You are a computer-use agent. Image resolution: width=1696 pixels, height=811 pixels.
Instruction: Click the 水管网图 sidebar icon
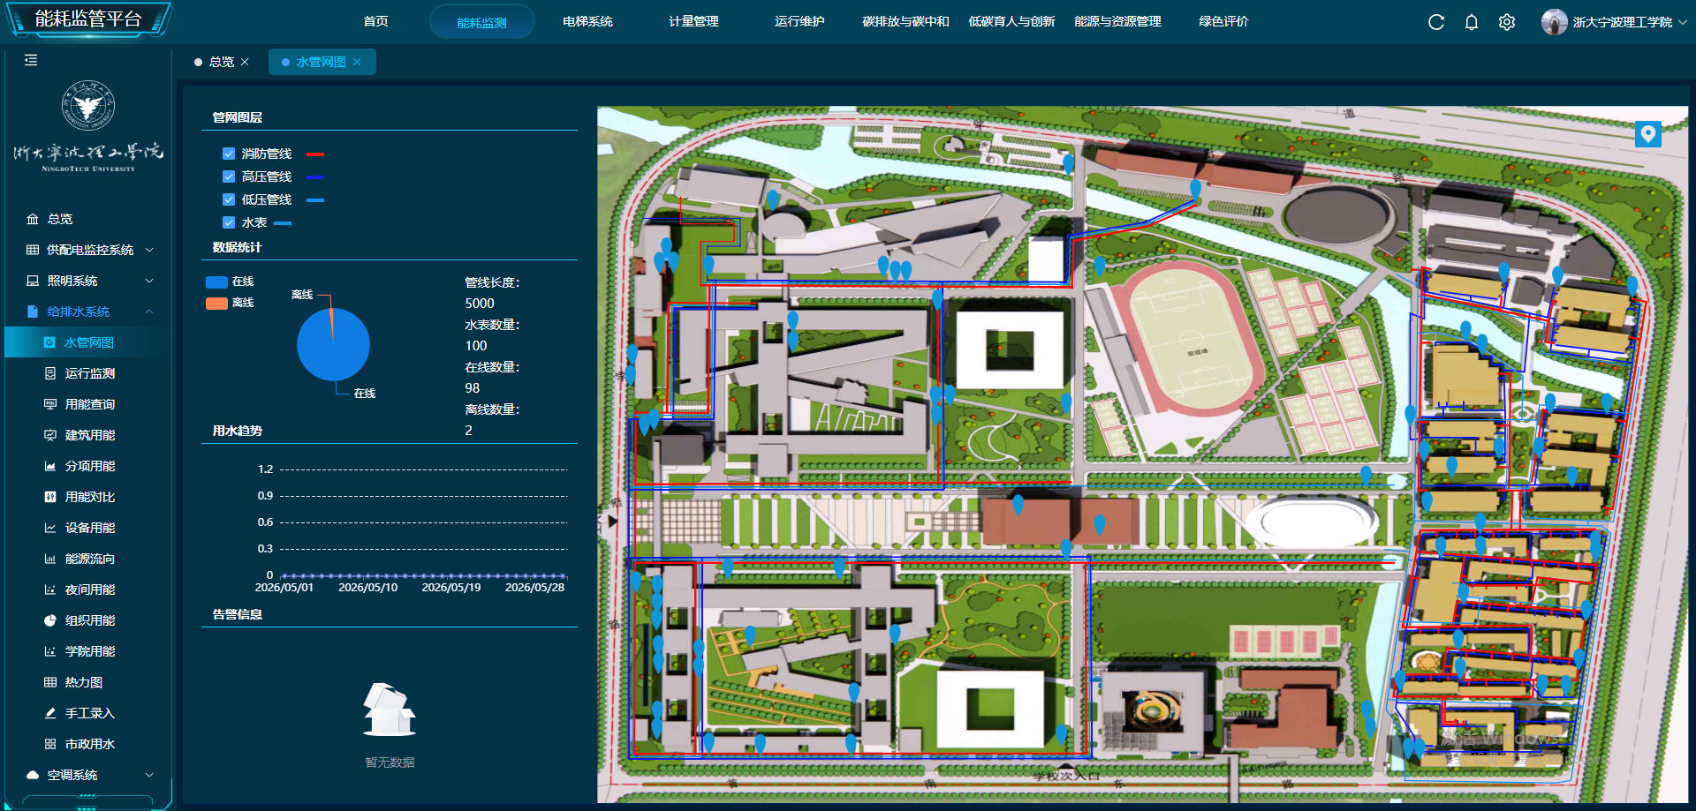pos(49,342)
